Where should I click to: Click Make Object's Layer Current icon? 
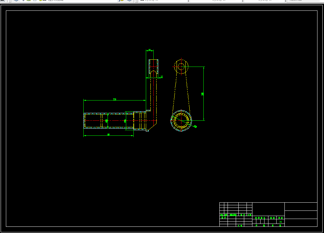pos(121,1)
